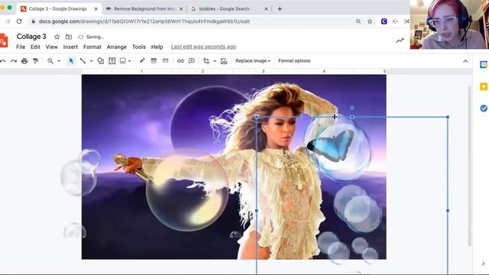This screenshot has height=275, width=489.
Task: Expand side panel with bottom chevron
Action: (484, 264)
